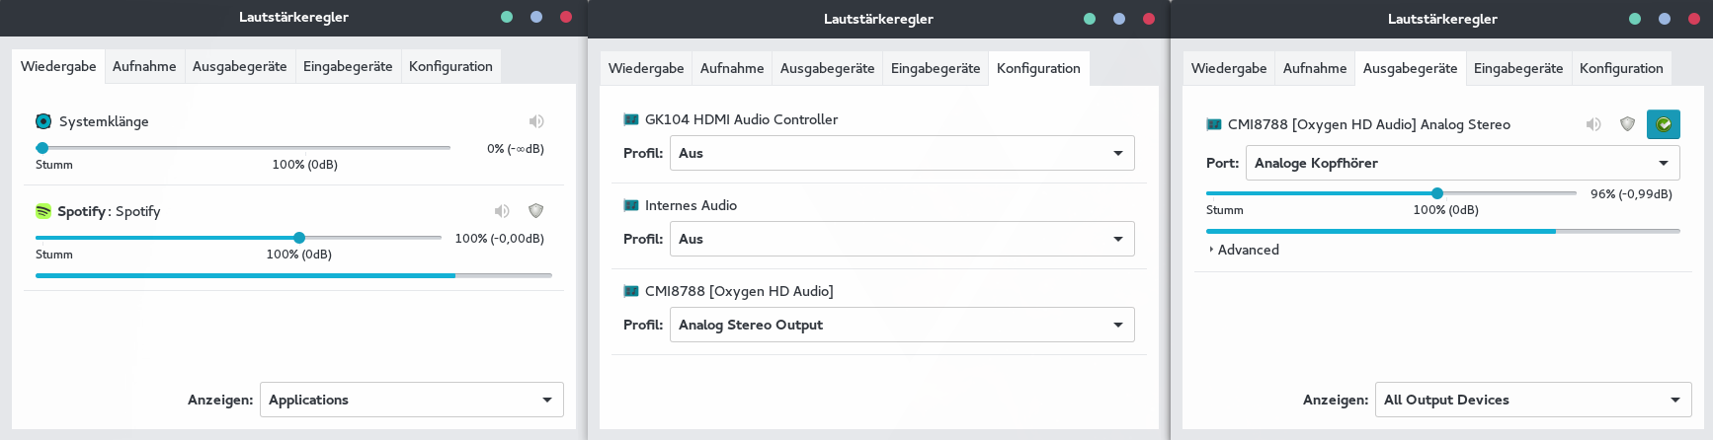Toggle channel lock for the CMI8788 output
Screen dimensions: 1713x440
point(1628,124)
